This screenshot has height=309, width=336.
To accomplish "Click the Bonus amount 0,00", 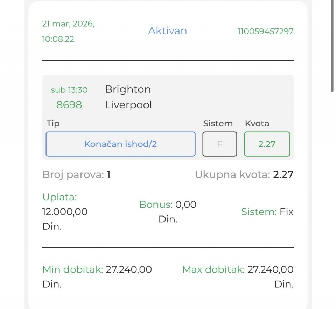I will point(185,205).
